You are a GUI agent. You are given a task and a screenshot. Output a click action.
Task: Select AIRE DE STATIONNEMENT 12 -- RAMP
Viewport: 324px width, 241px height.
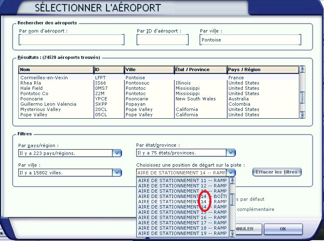tap(183, 186)
